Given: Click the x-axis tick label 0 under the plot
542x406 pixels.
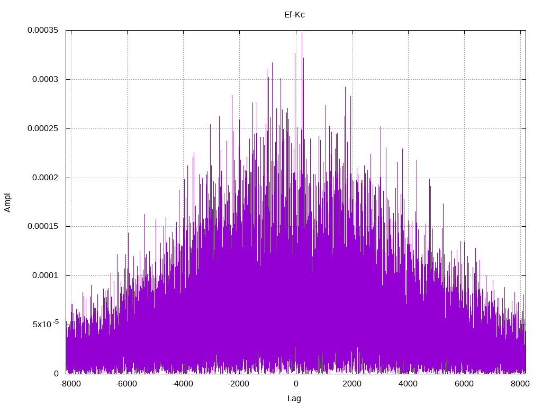Looking at the screenshot, I should tap(296, 384).
